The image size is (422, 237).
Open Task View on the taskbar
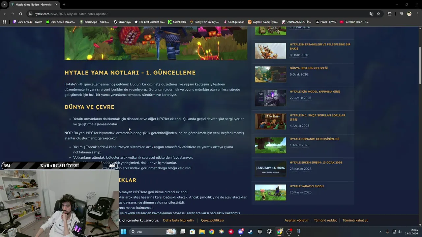[183, 232]
